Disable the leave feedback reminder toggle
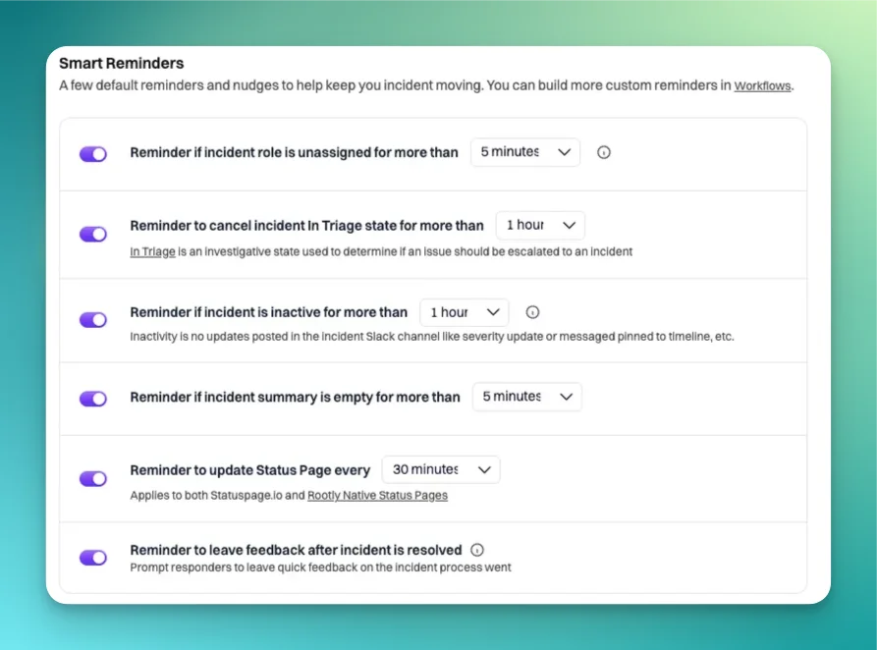This screenshot has height=650, width=877. point(93,557)
